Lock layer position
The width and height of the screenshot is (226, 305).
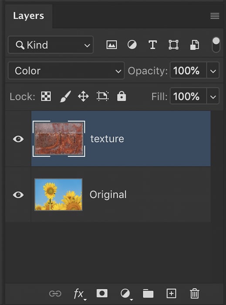[x=83, y=96]
